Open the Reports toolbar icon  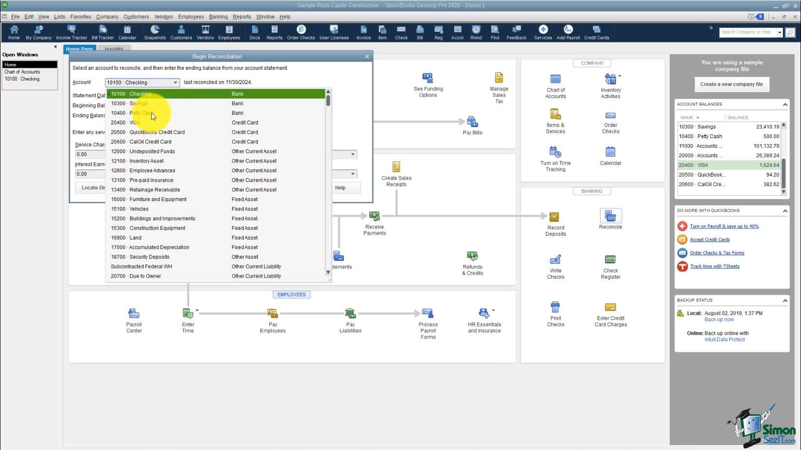coord(274,32)
